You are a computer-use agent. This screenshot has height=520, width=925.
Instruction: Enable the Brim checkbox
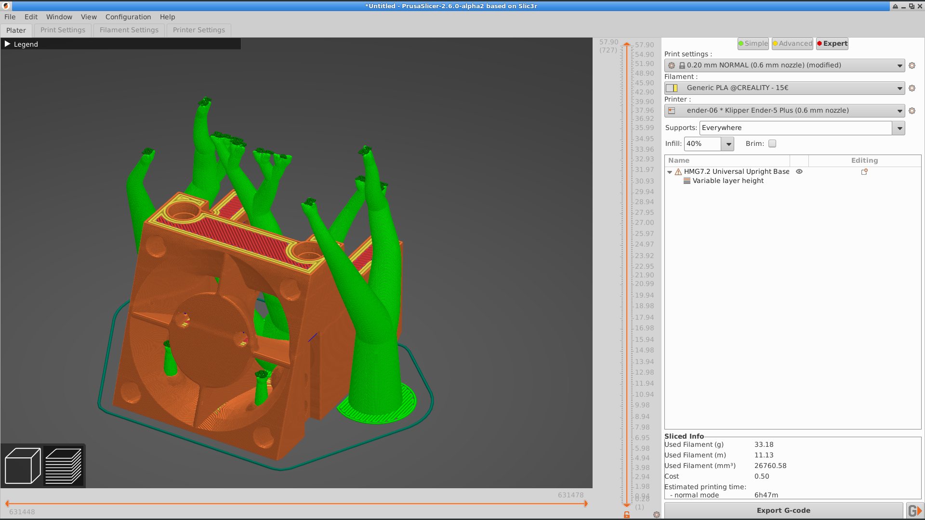pos(772,143)
